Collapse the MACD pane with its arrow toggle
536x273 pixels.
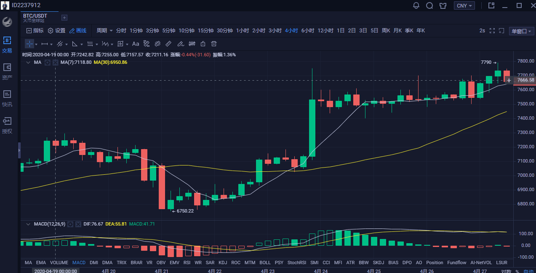click(28, 224)
